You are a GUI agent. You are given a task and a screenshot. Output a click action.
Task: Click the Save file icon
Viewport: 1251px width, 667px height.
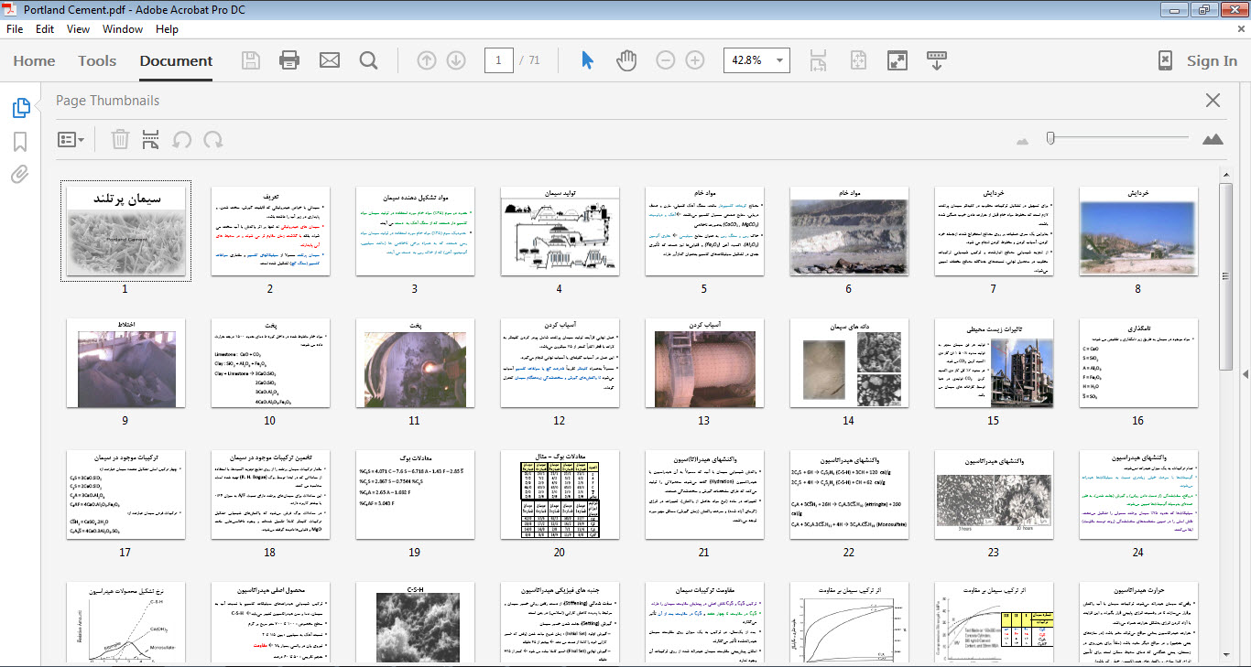coord(251,60)
